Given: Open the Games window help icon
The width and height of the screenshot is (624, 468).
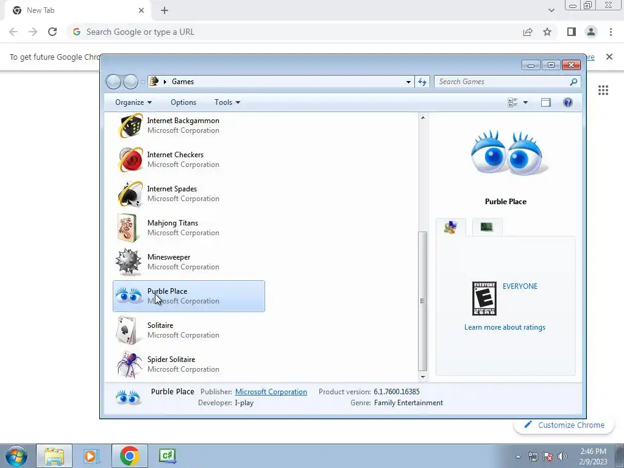Looking at the screenshot, I should click(567, 102).
